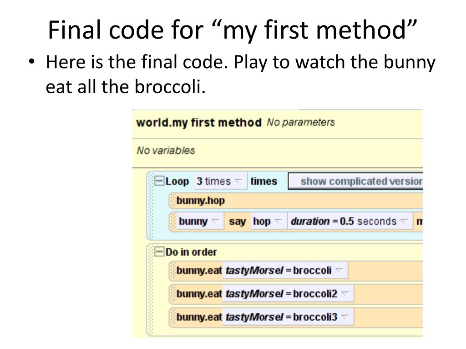Select the world.my first method header
The image size is (466, 349).
(x=198, y=123)
